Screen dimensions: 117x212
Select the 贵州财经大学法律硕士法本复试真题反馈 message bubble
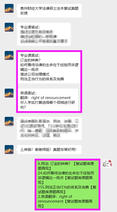pos(49,11)
